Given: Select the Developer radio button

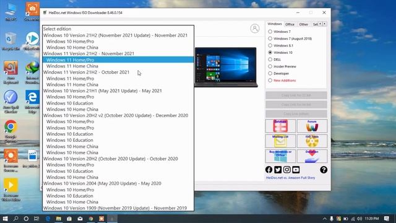Looking at the screenshot, I should pos(270,73).
